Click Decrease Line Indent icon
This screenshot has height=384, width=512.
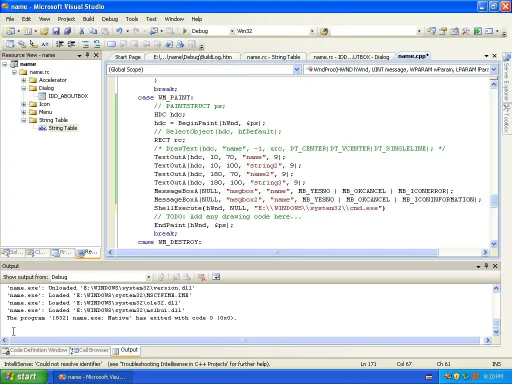coord(59,44)
